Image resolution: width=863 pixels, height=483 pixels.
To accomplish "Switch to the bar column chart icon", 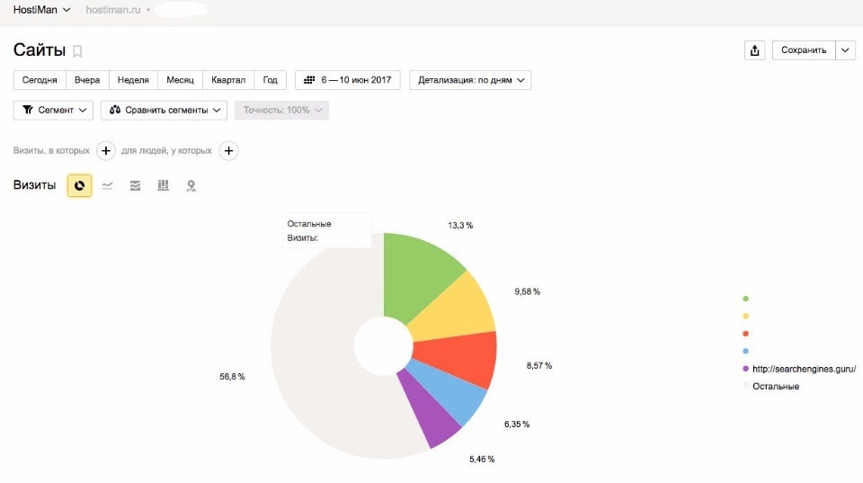I will (163, 185).
